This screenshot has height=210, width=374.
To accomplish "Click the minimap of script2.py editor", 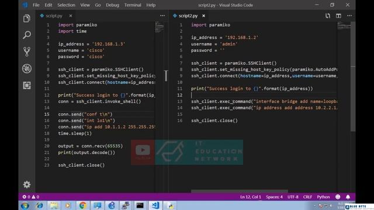I will [344, 26].
